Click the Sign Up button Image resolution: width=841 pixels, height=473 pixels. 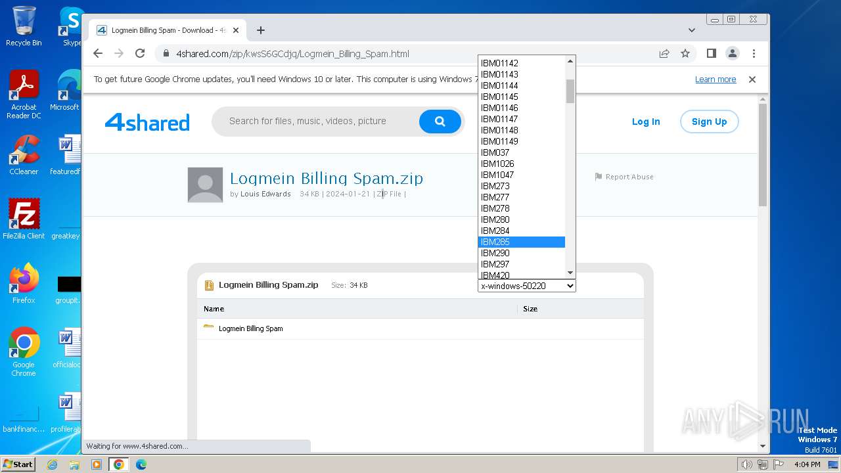pos(709,122)
